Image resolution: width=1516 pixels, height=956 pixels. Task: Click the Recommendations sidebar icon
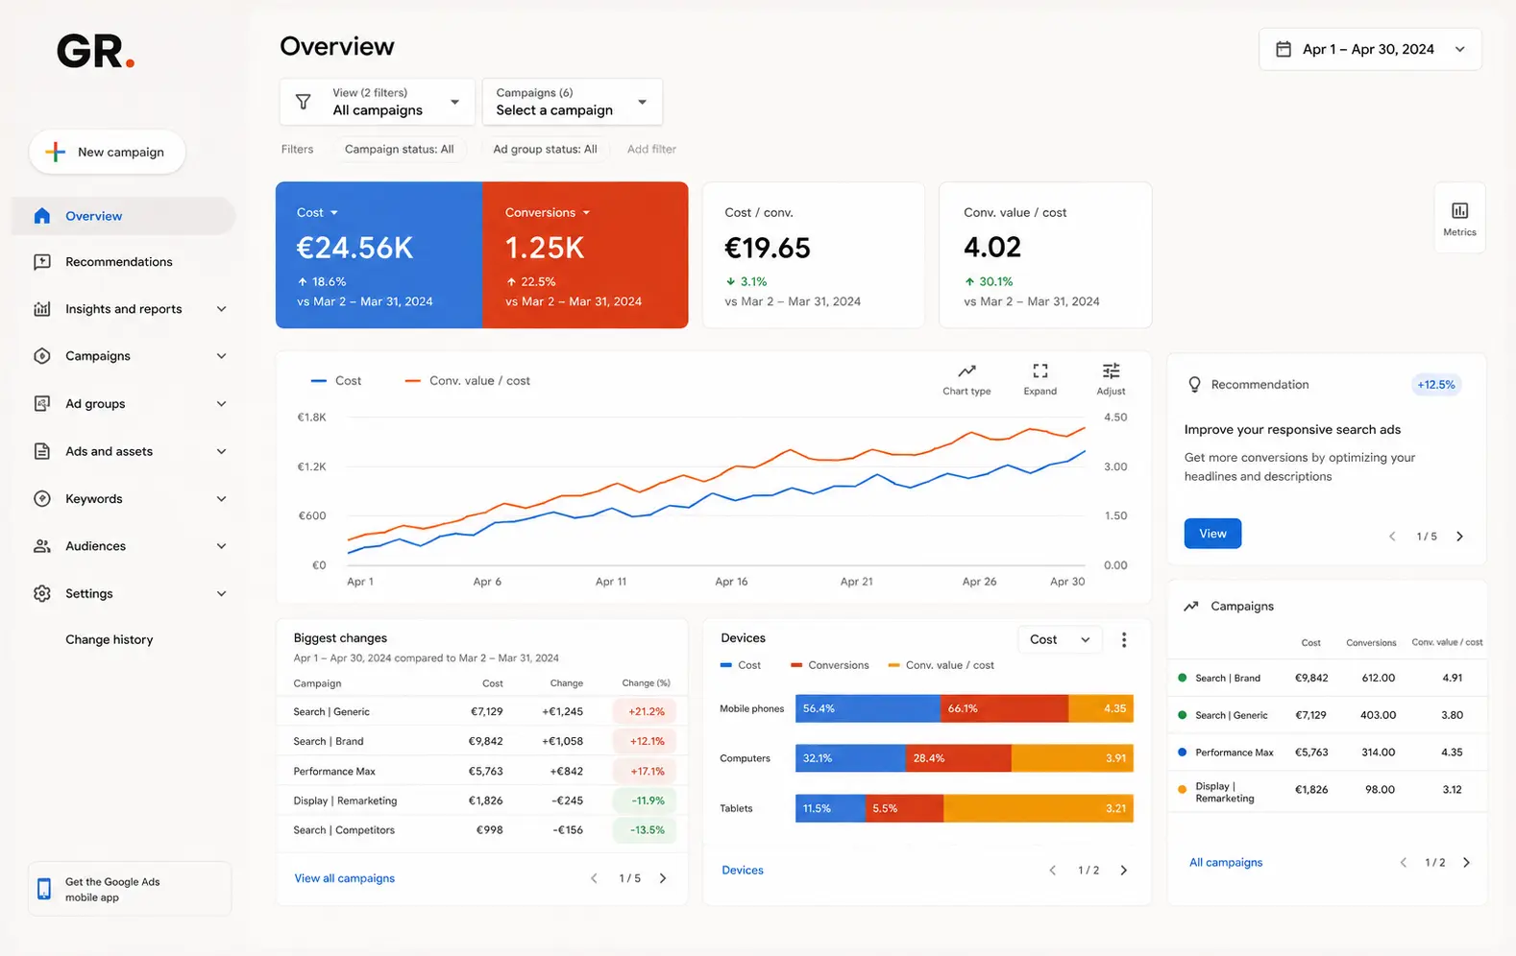[x=42, y=262]
